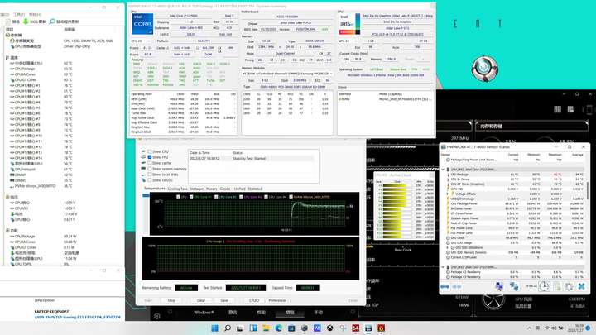This screenshot has height=335, width=596.
Task: Select PL1 Power Limit row in HWiNFO sensors
Action: pyautogui.click(x=515, y=228)
